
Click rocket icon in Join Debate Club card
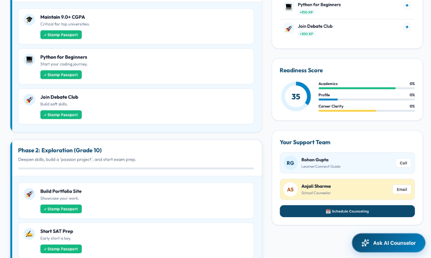29,100
